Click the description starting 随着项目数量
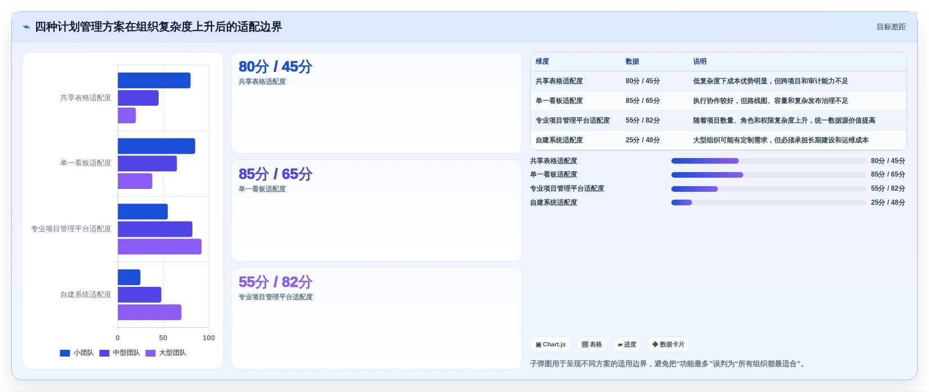 (784, 121)
